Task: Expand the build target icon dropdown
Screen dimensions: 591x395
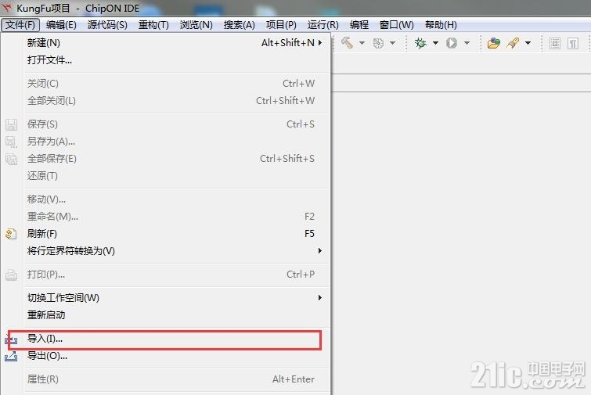Action: pyautogui.click(x=392, y=43)
